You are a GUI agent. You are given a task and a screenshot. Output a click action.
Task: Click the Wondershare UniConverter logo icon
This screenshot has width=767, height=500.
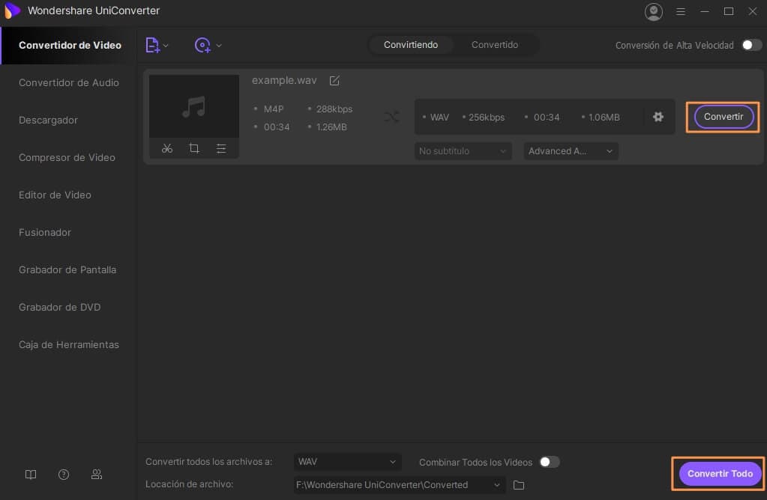tap(12, 10)
